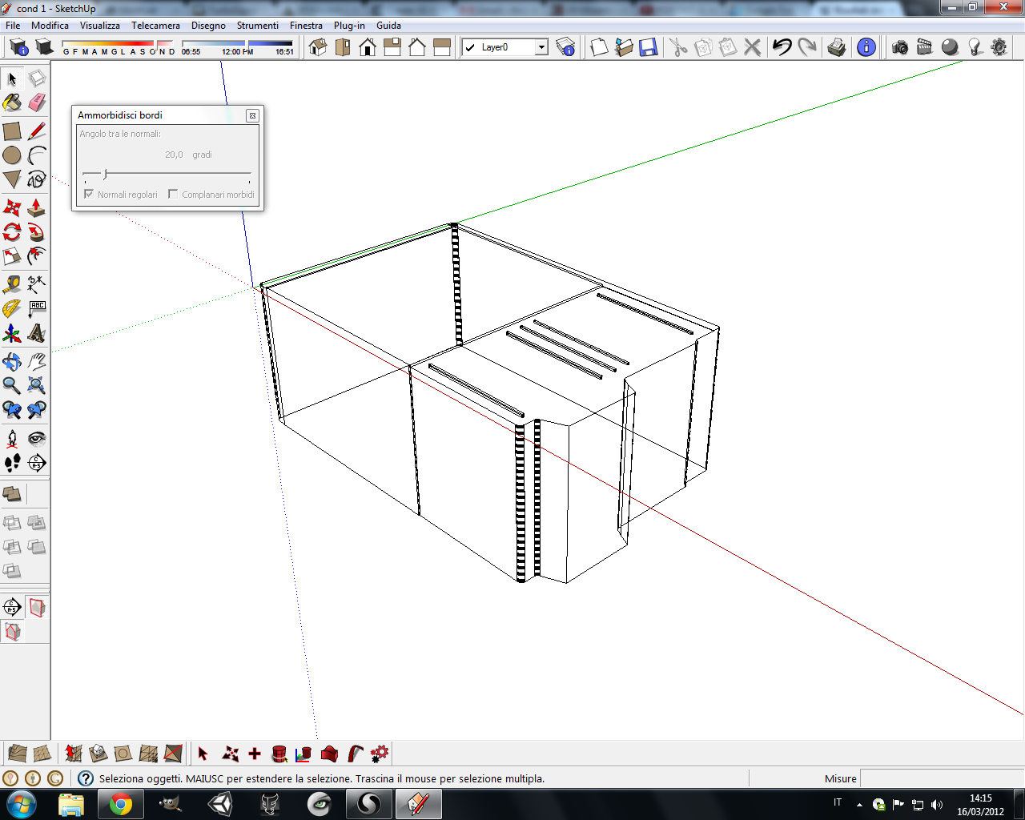This screenshot has height=820, width=1025.
Task: Select the Paint Bucket tool
Action: tap(12, 102)
